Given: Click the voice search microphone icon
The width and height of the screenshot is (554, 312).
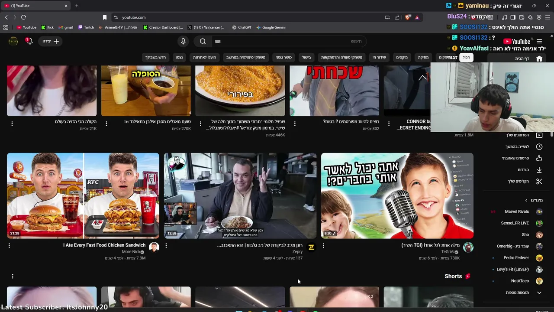Looking at the screenshot, I should [183, 41].
